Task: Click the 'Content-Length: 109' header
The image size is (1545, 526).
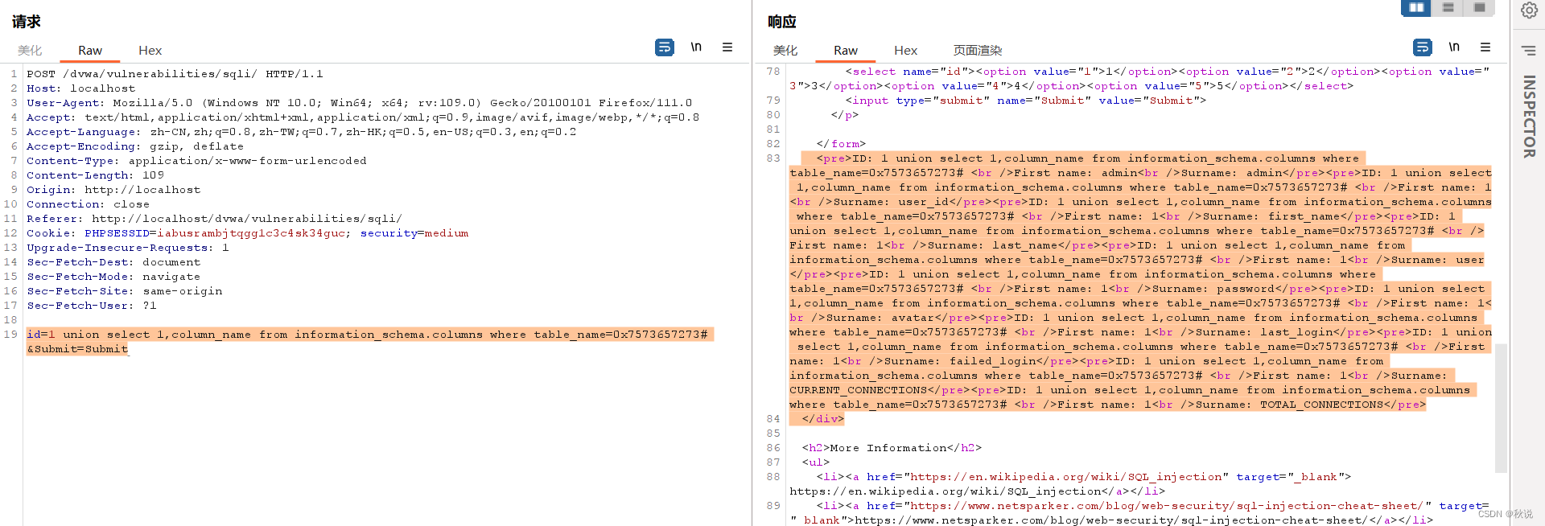Action: [95, 175]
